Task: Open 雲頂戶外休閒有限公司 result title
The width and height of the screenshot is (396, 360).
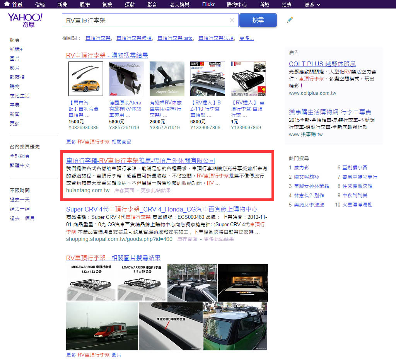Action: [x=140, y=160]
